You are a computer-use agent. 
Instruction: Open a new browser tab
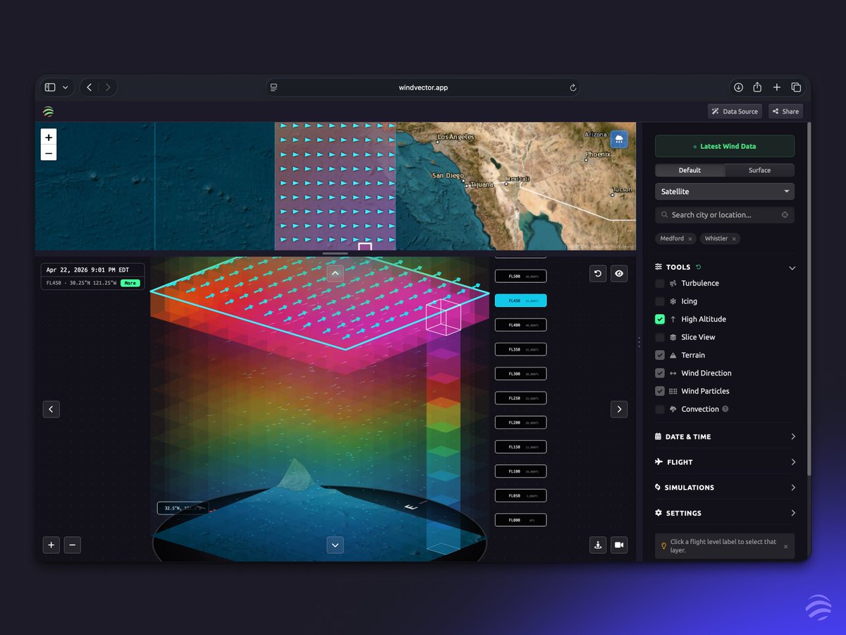(776, 87)
